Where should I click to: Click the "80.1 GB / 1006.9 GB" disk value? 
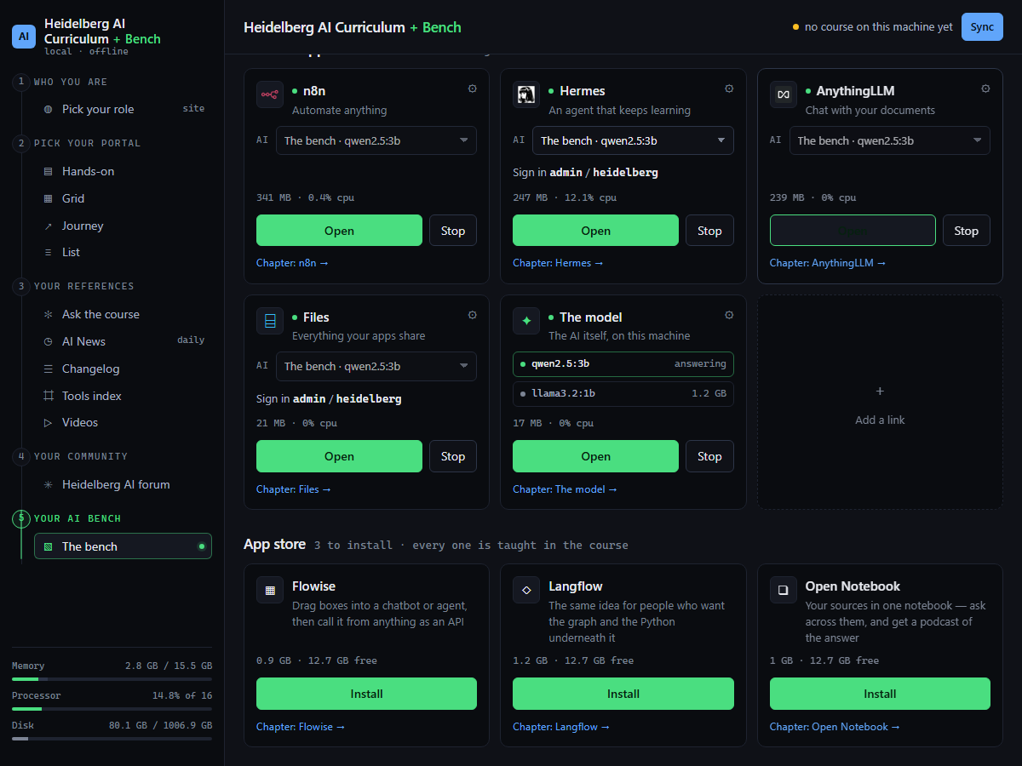[x=160, y=726]
